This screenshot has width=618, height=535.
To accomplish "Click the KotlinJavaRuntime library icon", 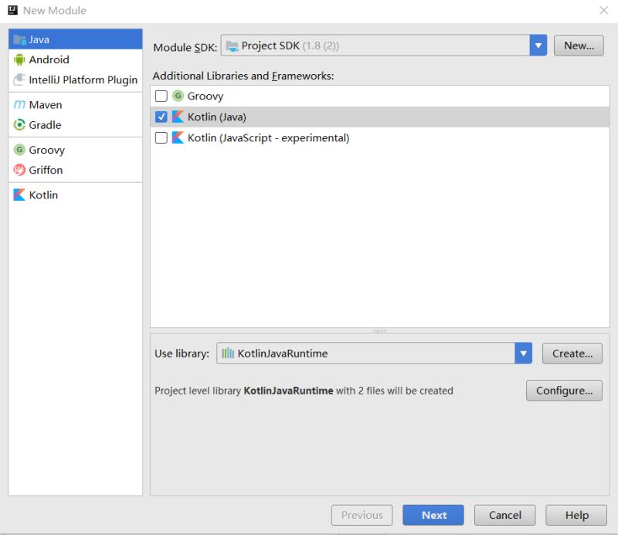I will click(228, 354).
